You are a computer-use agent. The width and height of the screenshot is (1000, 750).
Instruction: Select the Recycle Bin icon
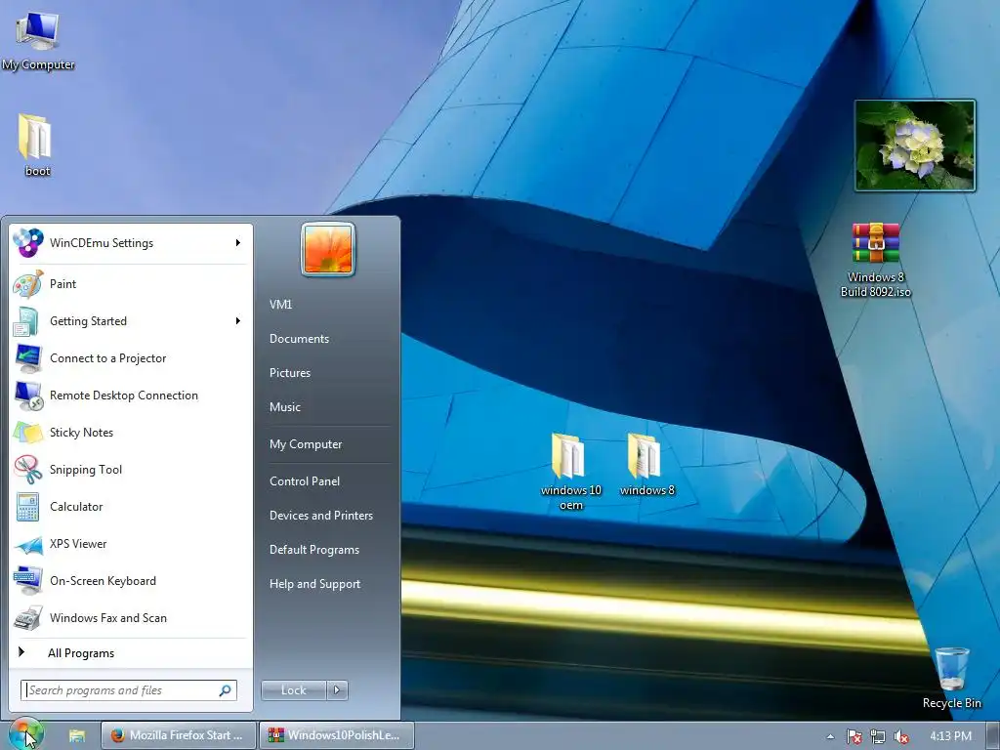(951, 678)
